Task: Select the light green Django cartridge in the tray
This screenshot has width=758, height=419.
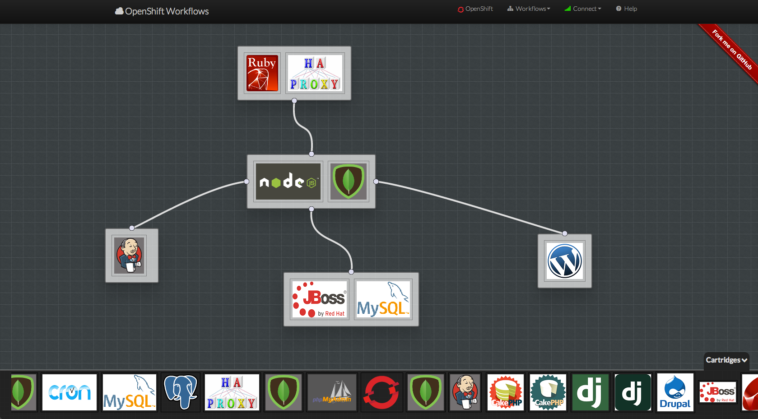Action: [x=591, y=392]
